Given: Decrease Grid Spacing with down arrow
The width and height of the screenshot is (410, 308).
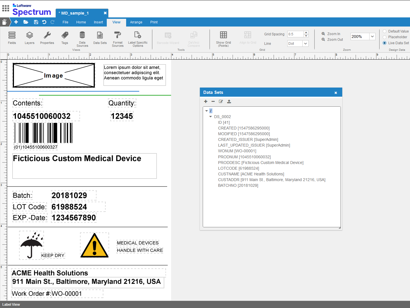Looking at the screenshot, I should click(x=306, y=36).
